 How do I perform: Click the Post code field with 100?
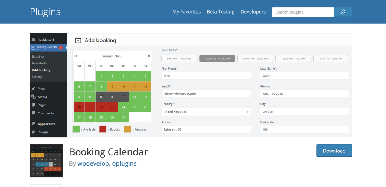[305, 129]
